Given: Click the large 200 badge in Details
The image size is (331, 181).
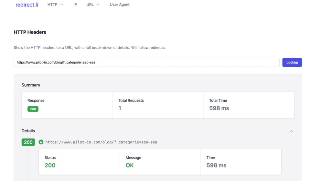Looking at the screenshot, I should point(28,142).
